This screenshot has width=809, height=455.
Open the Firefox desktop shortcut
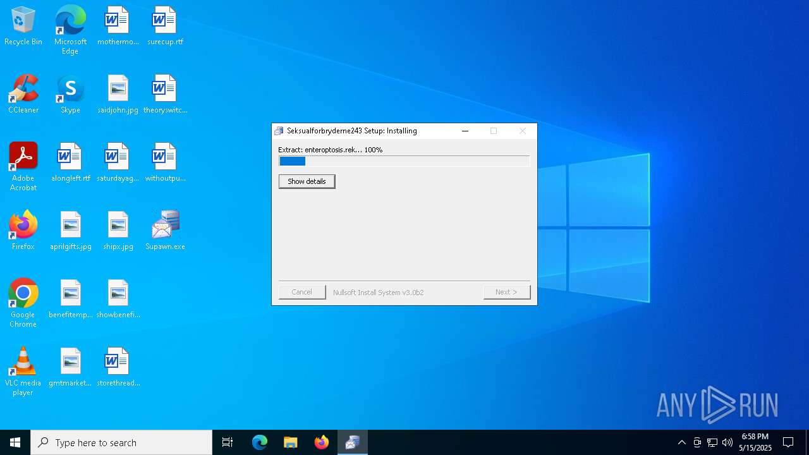click(23, 231)
